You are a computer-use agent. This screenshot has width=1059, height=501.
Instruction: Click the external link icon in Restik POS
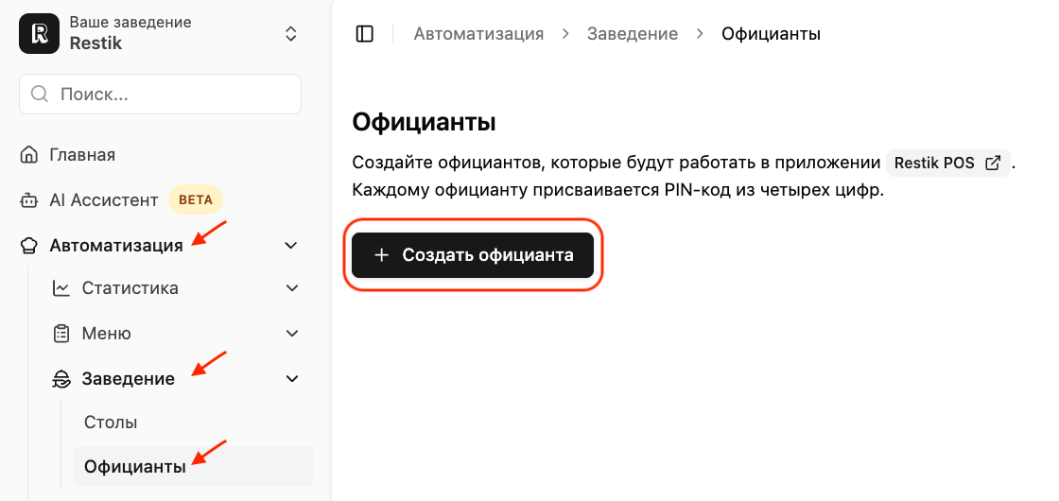[993, 164]
